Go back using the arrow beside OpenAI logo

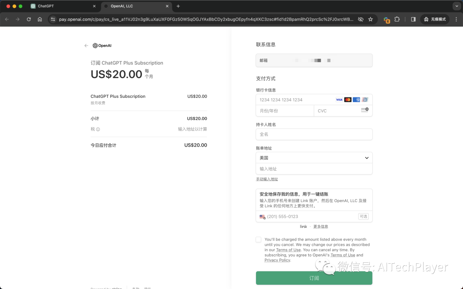(86, 45)
